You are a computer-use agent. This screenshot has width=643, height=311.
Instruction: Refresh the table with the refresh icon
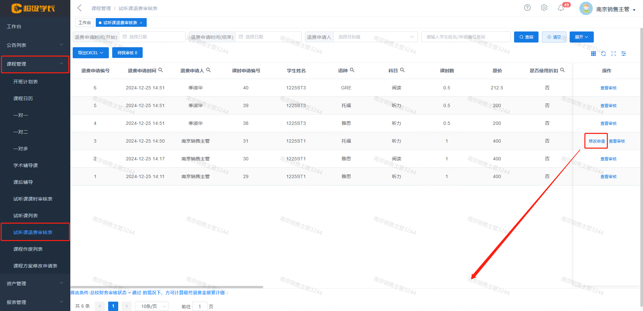[603, 54]
